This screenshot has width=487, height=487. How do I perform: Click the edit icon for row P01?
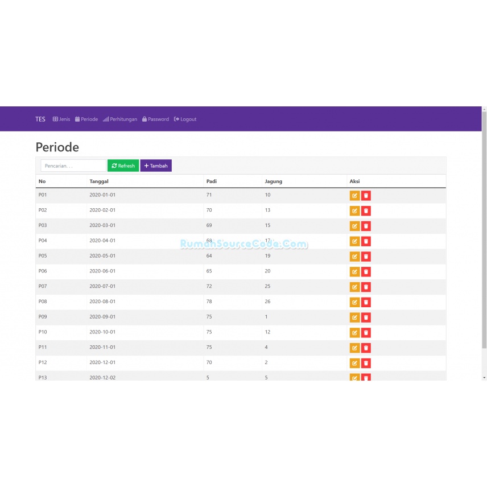coord(354,196)
